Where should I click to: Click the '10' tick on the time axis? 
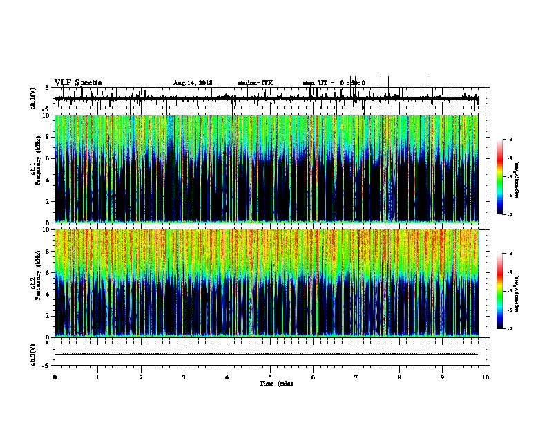point(486,377)
